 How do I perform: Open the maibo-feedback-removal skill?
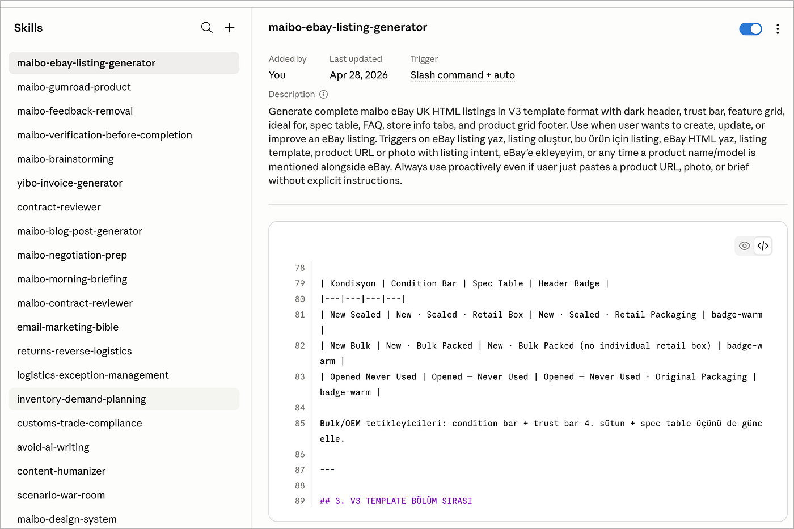pyautogui.click(x=124, y=111)
